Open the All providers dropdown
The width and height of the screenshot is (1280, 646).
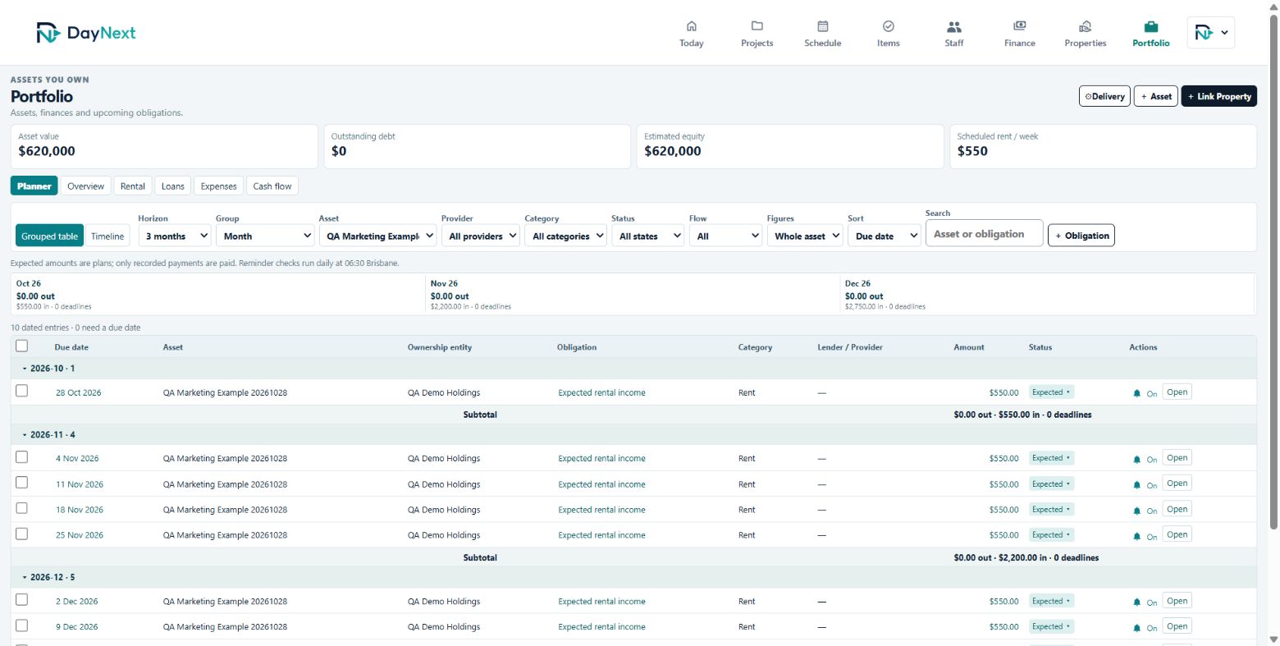tap(481, 236)
